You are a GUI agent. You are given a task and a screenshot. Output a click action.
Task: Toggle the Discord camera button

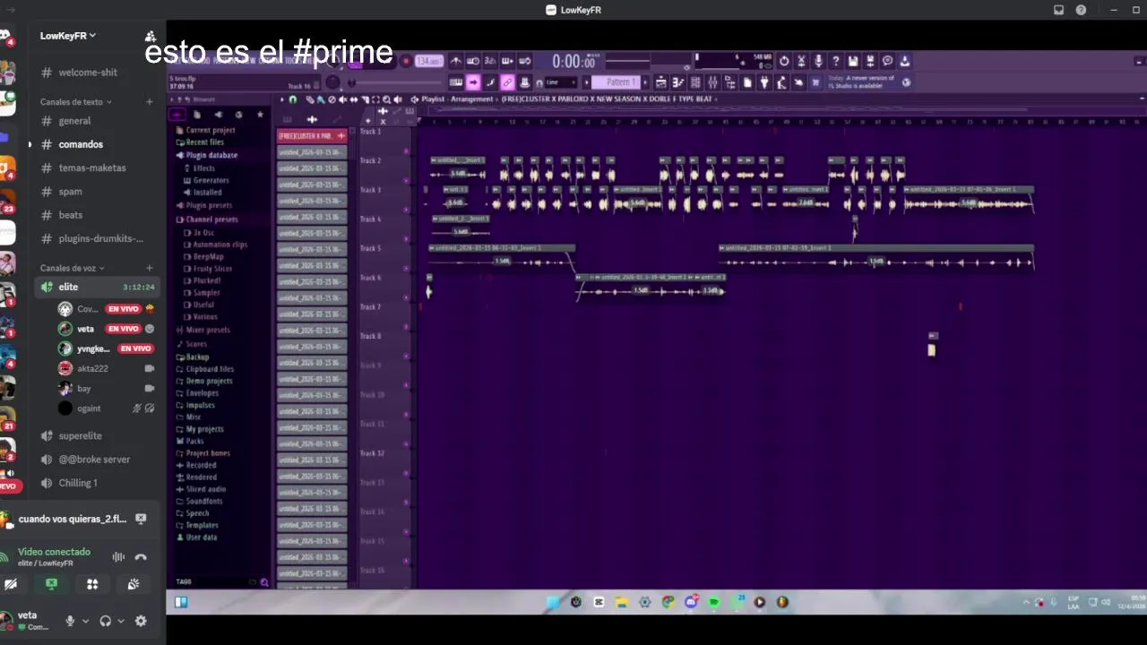11,584
